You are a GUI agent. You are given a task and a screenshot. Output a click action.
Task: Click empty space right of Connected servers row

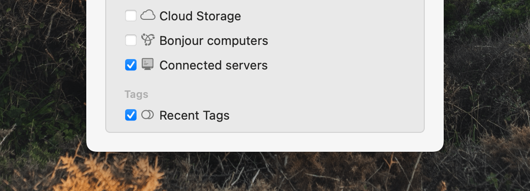pos(345,65)
